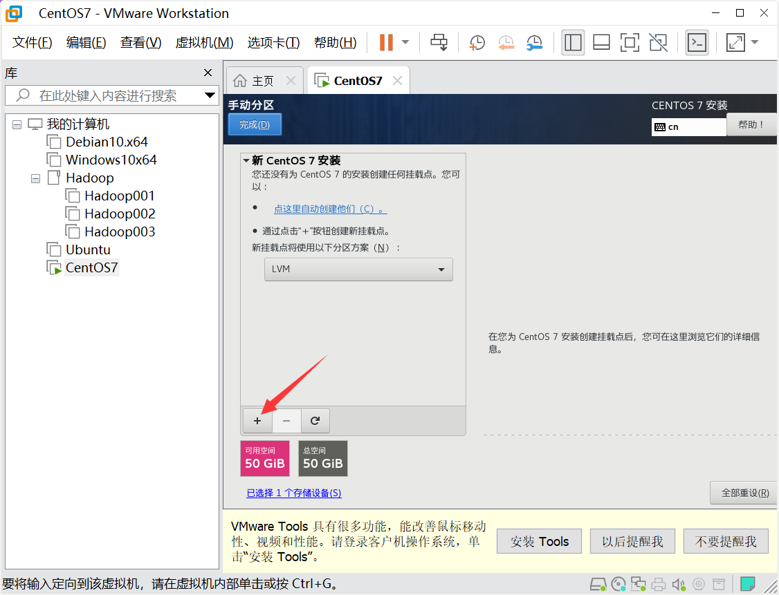Click the CD/DVD drive status icon
This screenshot has height=595, width=779.
pos(618,584)
